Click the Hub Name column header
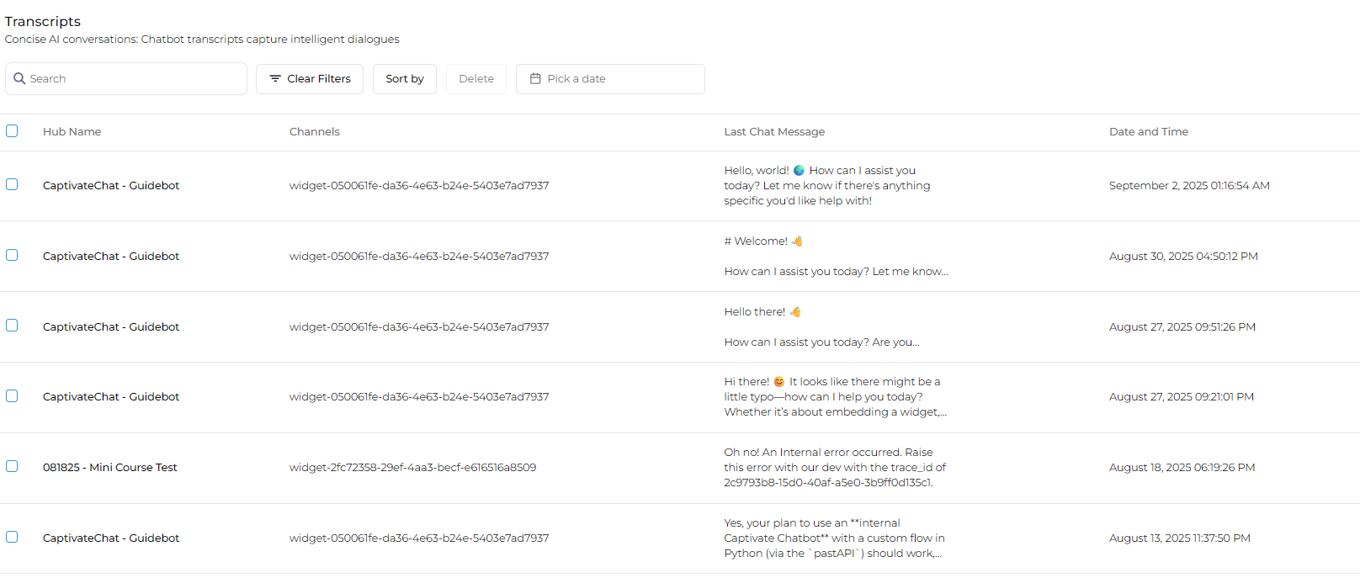The height and width of the screenshot is (578, 1360). 72,132
